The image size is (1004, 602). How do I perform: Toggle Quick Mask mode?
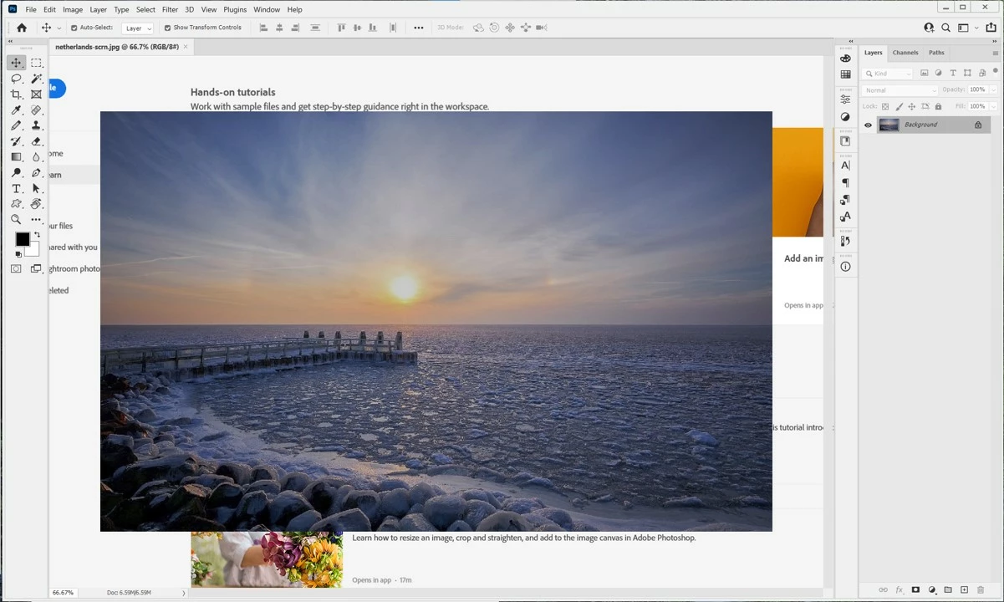point(16,268)
